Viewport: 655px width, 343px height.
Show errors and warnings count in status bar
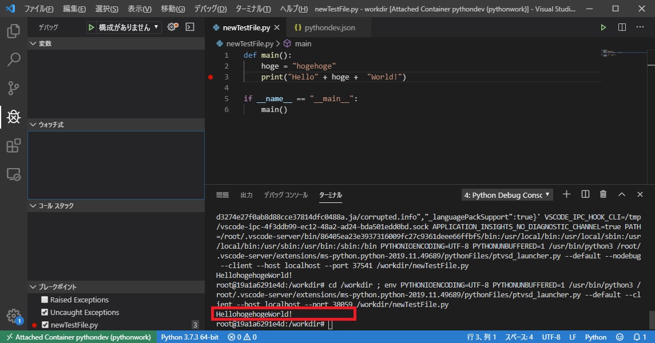click(x=243, y=337)
